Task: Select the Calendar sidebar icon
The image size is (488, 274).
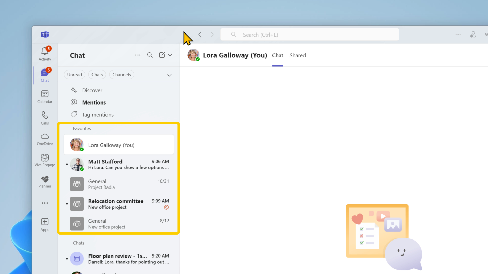Action: 44,96
